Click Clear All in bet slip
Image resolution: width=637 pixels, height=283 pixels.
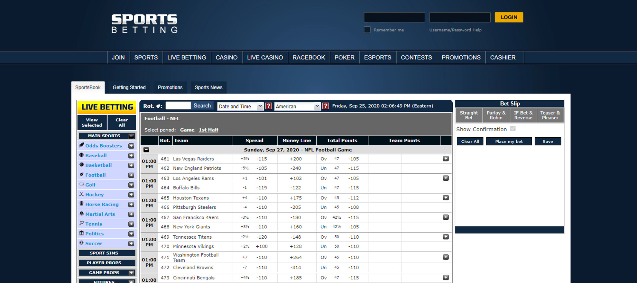[470, 141]
